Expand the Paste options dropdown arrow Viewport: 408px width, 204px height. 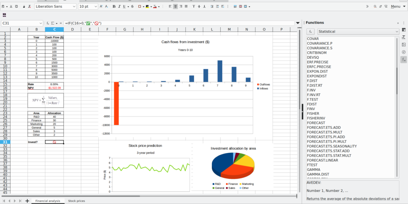coord(7,7)
